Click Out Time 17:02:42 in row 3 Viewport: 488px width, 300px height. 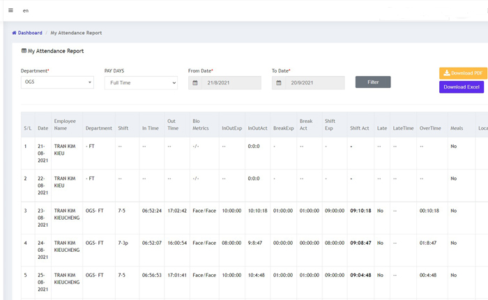pos(177,211)
